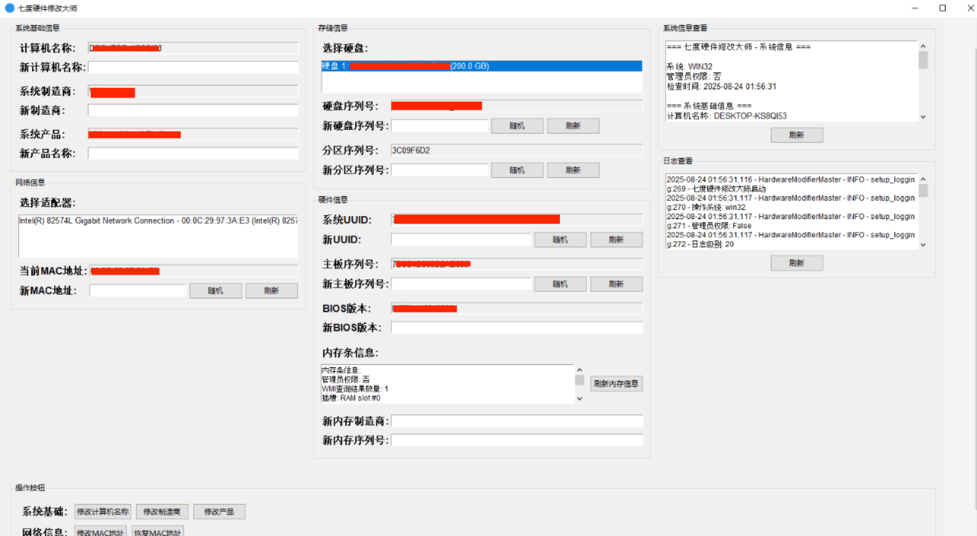977x536 pixels.
Task: Click 随机 beside 新分区序列号
Action: point(517,170)
